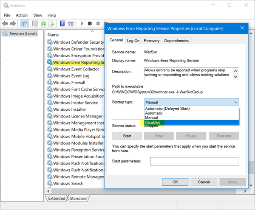
Task: Click the Export List toolbar icon
Action: pos(51,24)
